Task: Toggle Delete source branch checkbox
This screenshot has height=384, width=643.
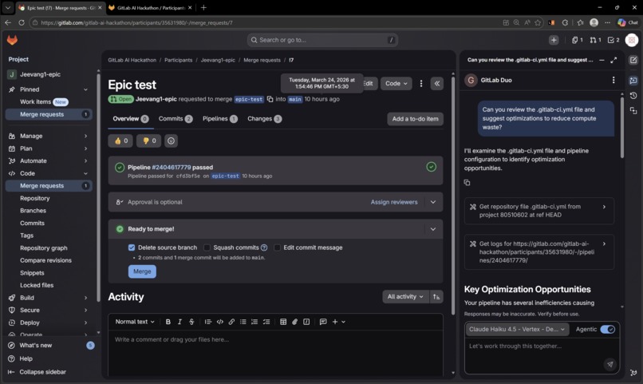Action: (131, 247)
